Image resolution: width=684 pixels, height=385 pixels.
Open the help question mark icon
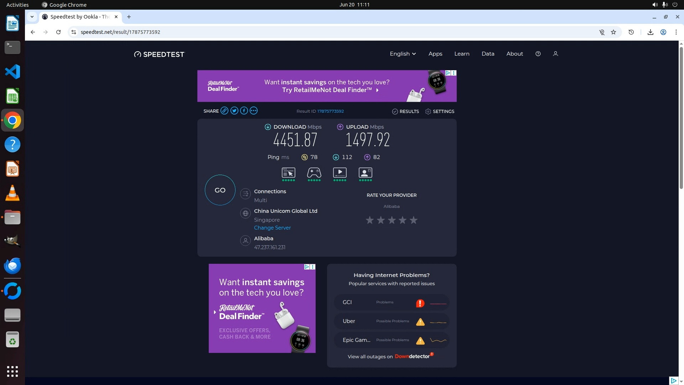pyautogui.click(x=538, y=54)
